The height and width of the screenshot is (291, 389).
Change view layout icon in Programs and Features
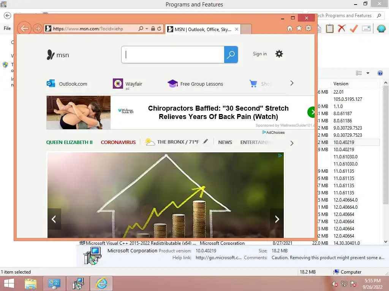click(359, 73)
